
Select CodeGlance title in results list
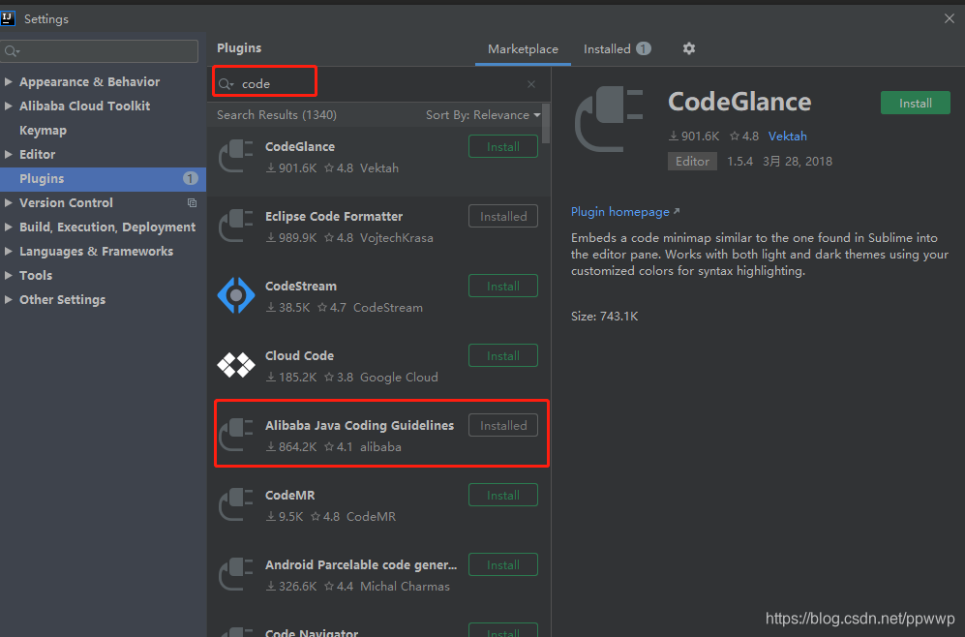point(300,146)
